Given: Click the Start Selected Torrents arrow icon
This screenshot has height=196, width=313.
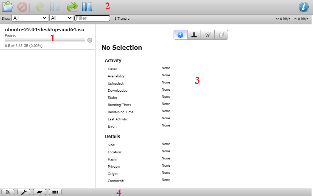Looking at the screenshot, I should (40, 7).
